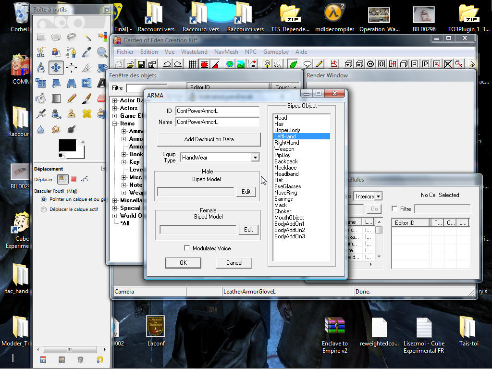Viewport: 492px width, 369px height.
Task: Open the Enclave to Empire v2 archive
Action: pyautogui.click(x=335, y=335)
